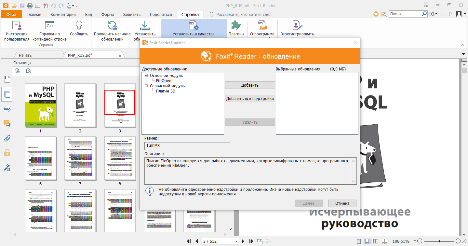
Task: Click the zoom out minus button
Action: pyautogui.click(x=420, y=241)
